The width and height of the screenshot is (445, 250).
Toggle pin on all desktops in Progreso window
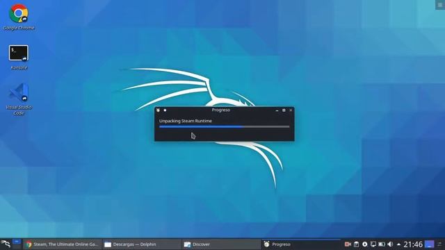(x=165, y=110)
